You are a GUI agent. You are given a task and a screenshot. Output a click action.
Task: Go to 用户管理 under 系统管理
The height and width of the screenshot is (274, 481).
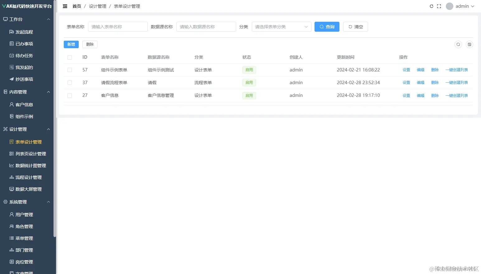tap(24, 214)
